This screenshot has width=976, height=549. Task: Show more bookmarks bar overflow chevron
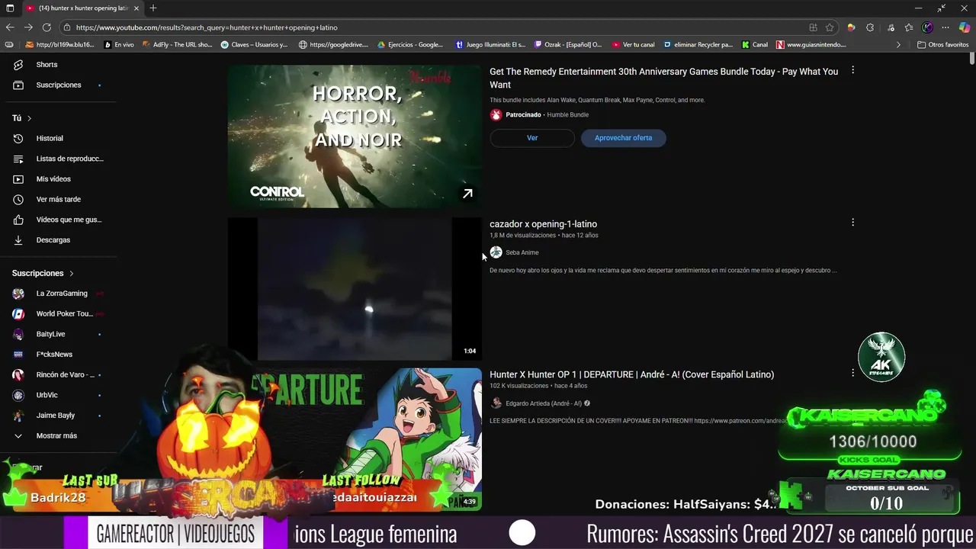(898, 45)
